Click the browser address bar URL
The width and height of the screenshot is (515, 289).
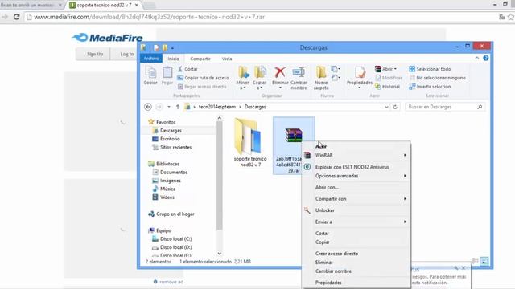pos(150,17)
